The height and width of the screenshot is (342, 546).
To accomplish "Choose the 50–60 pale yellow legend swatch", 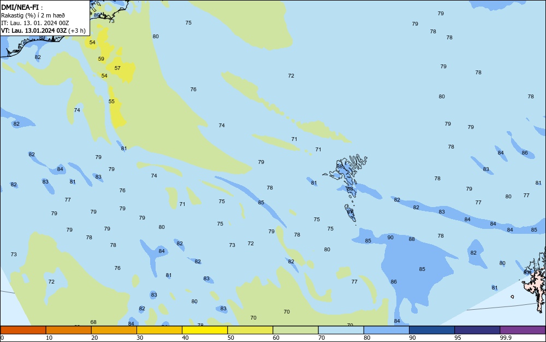I will tap(250, 330).
